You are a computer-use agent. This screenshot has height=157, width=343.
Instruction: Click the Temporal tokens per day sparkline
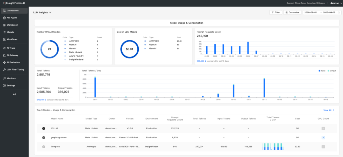(273, 147)
